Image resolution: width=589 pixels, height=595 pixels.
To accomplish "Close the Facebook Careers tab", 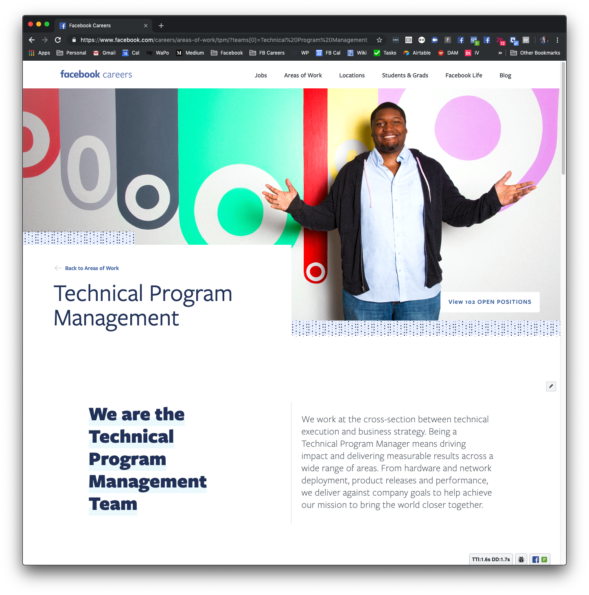I will pyautogui.click(x=146, y=26).
